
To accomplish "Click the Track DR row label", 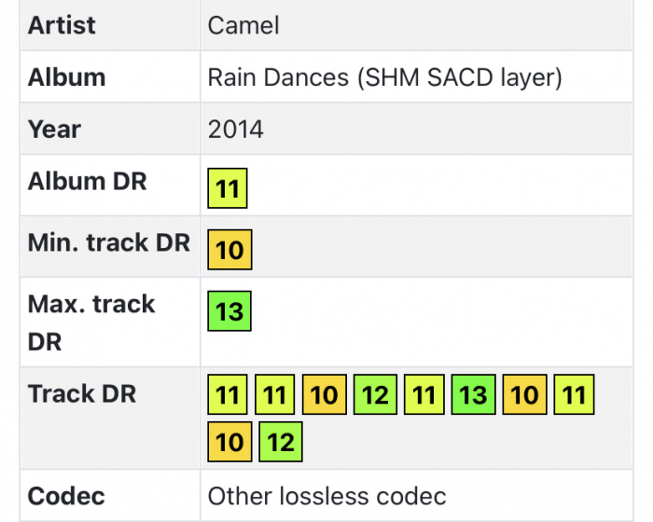I will (x=82, y=394).
